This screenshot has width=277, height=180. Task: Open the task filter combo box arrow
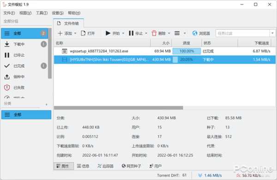point(272,33)
